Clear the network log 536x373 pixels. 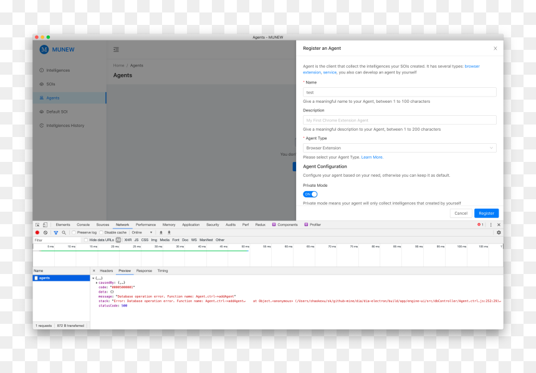click(x=45, y=233)
